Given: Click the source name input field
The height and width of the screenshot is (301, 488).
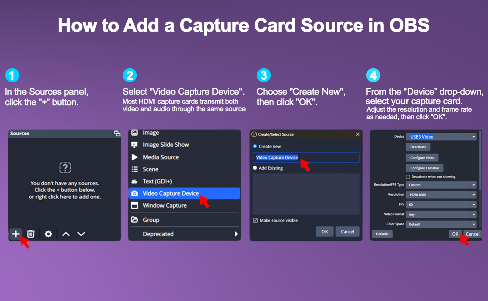Looking at the screenshot, I should [306, 158].
